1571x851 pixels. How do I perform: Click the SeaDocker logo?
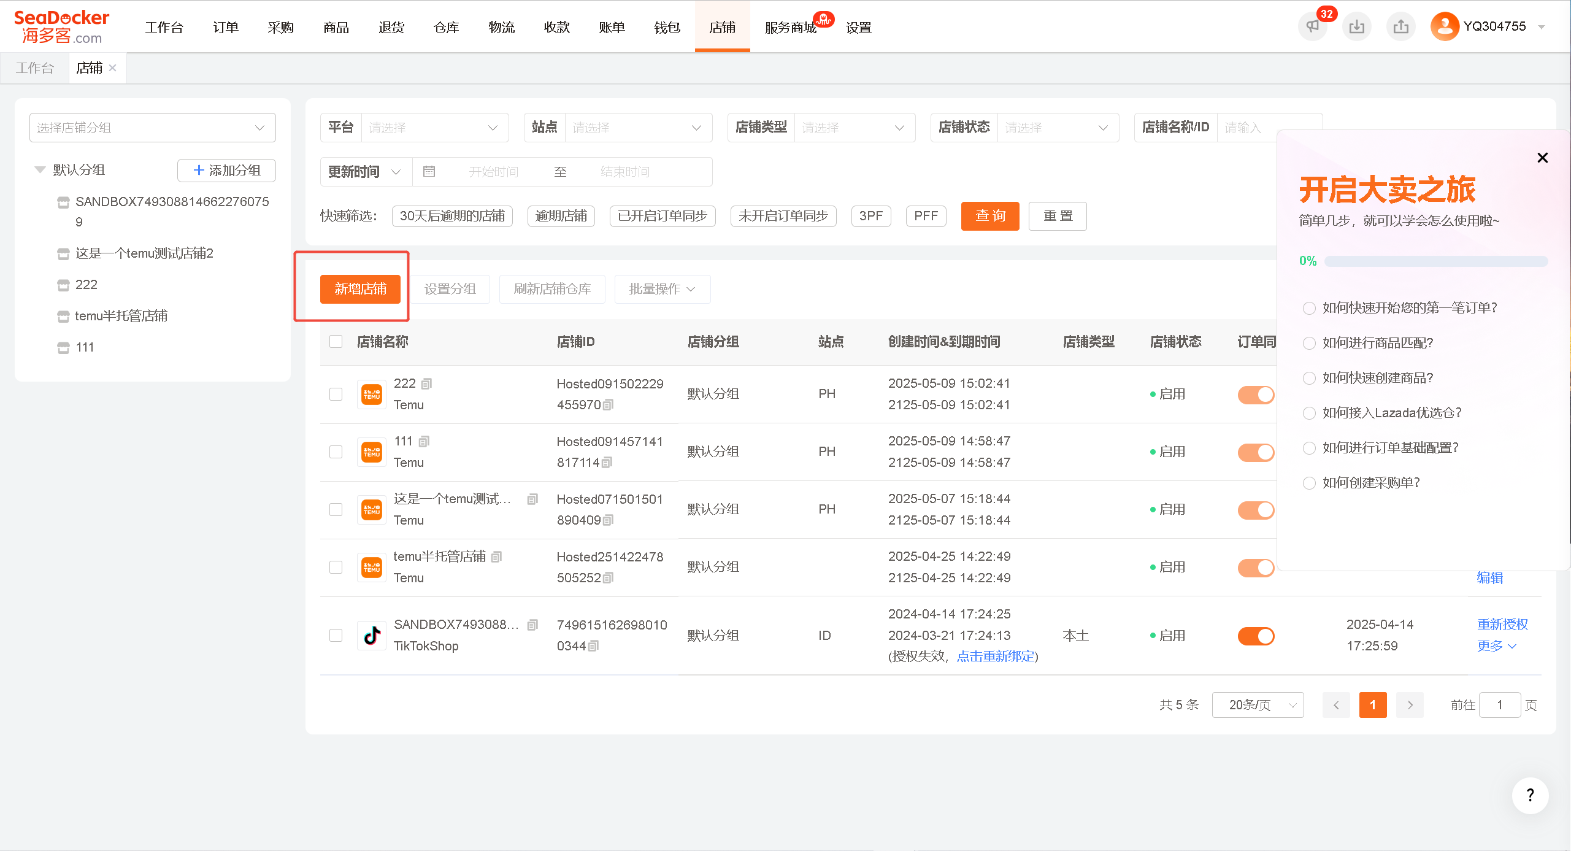61,27
